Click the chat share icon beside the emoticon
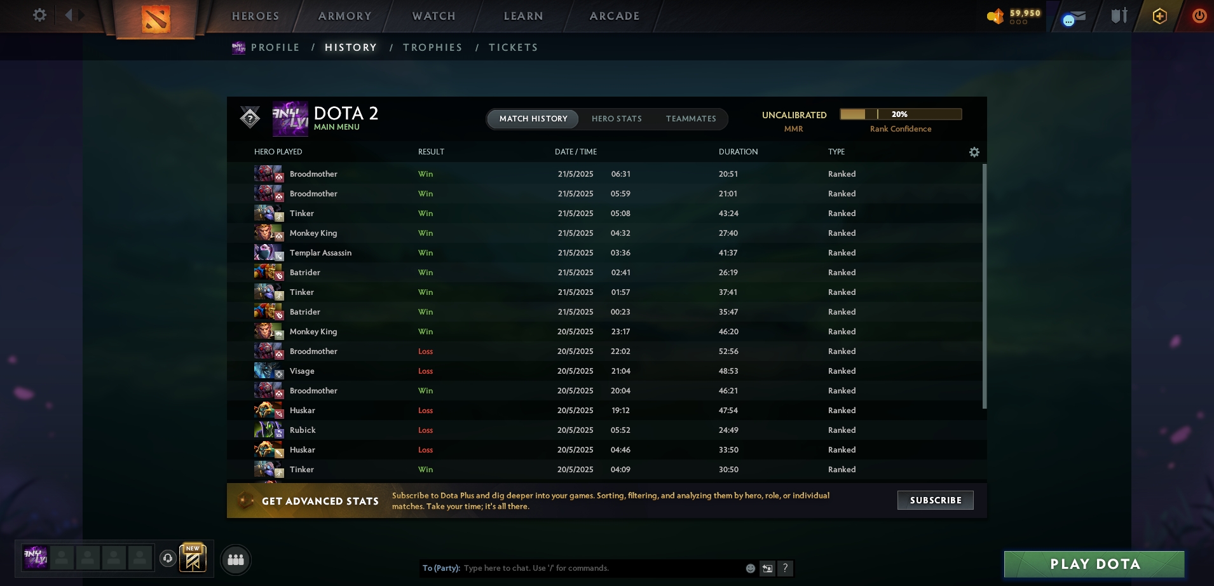1214x586 pixels. [767, 568]
